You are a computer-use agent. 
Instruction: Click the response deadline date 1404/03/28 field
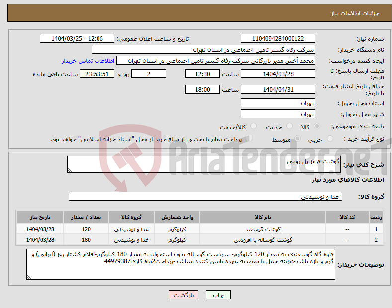coord(278,74)
